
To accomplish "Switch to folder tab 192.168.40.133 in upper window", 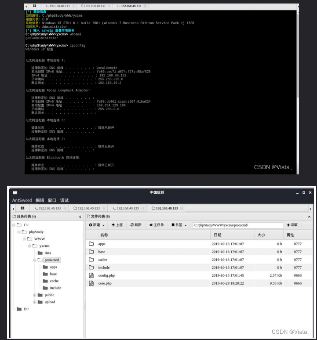I will (x=93, y=6).
